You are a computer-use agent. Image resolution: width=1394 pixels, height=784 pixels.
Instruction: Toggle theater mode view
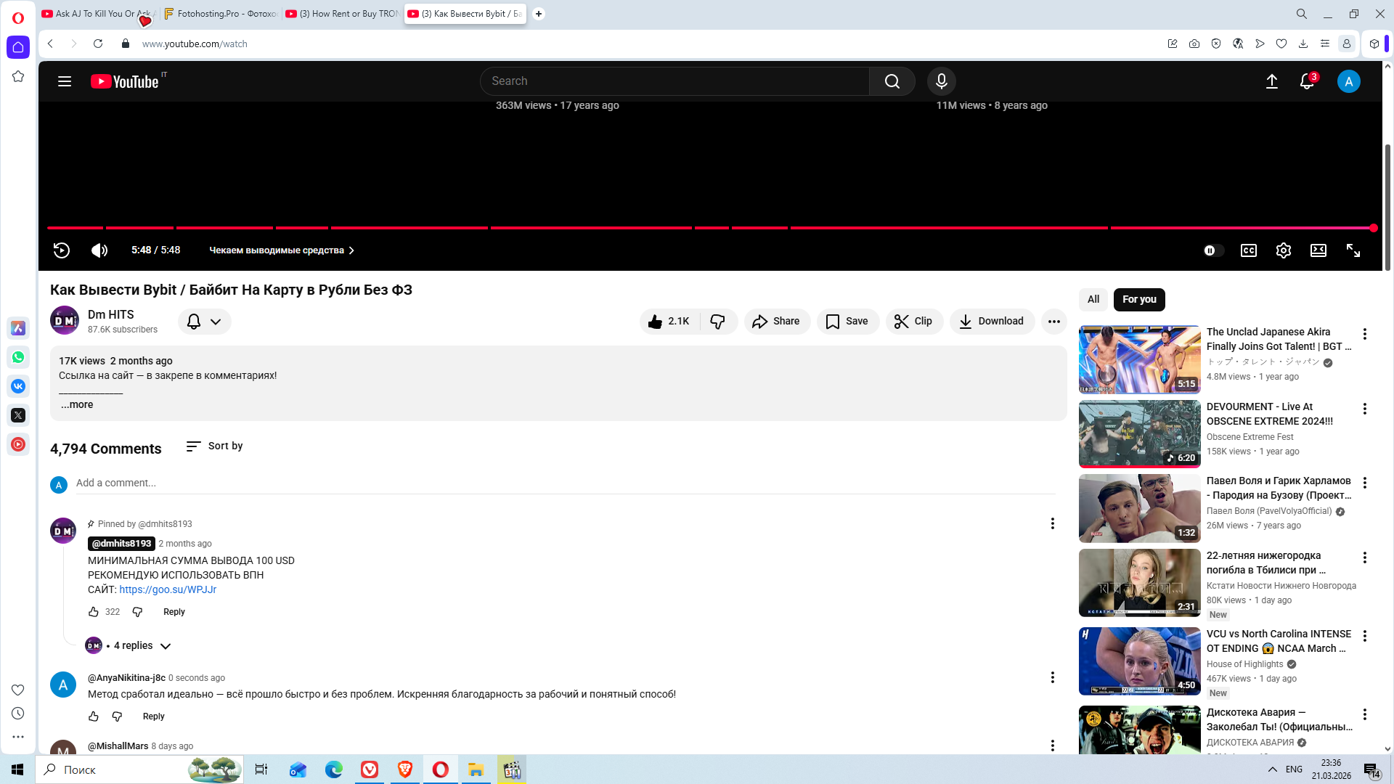tap(1318, 250)
